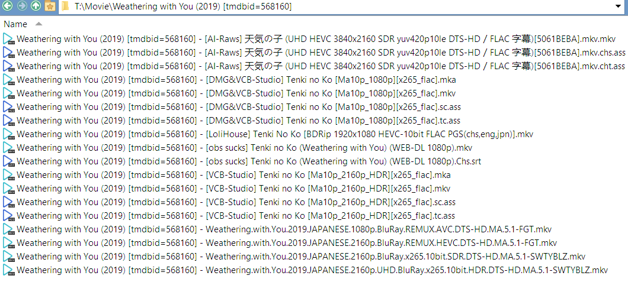Click icon of AI-Raws .mkv.mkv file
This screenshot has width=628, height=295.
pyautogui.click(x=9, y=39)
